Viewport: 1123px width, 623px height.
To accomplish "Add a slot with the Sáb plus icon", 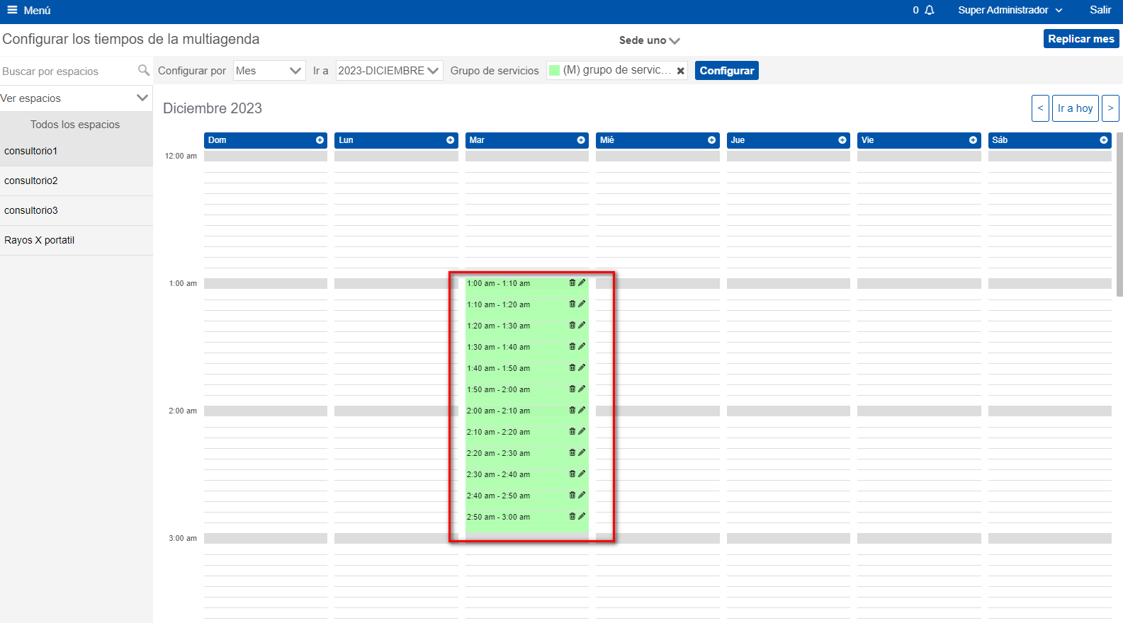I will pyautogui.click(x=1104, y=140).
